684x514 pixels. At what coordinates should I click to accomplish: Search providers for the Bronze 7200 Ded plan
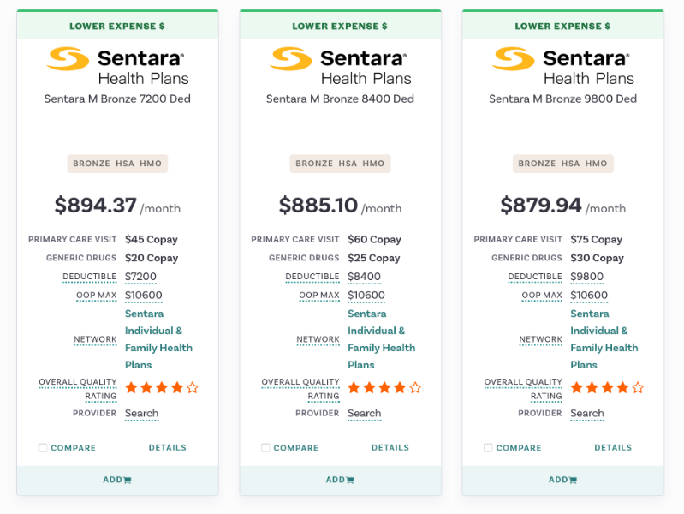point(142,414)
